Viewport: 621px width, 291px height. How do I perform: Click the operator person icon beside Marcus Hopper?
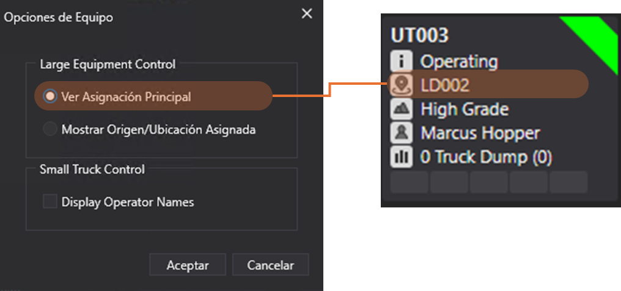400,133
